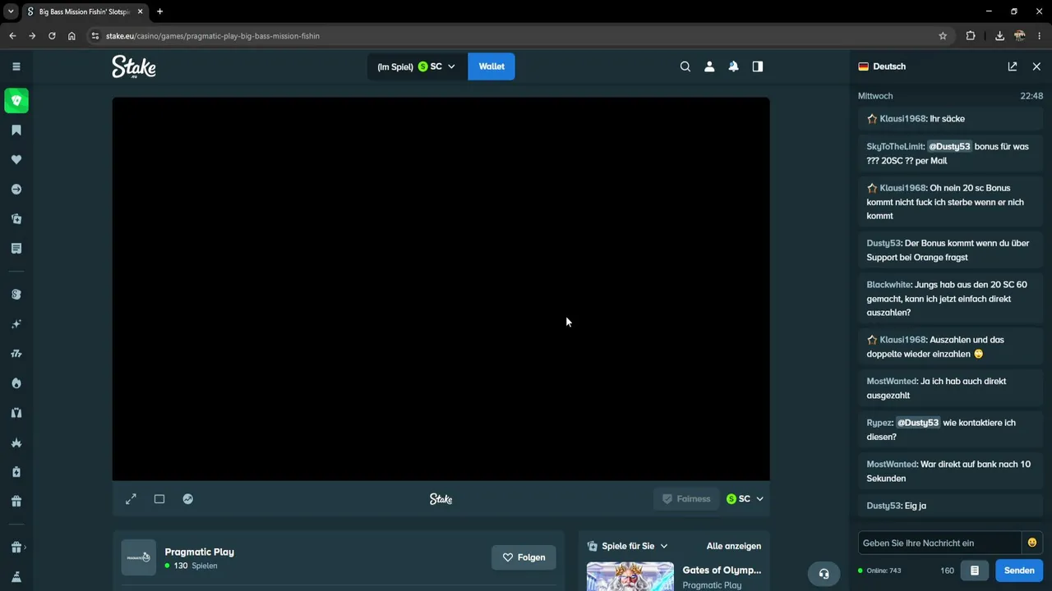Viewport: 1052px width, 591px height.
Task: Open browser three-dot menu
Action: point(1040,36)
